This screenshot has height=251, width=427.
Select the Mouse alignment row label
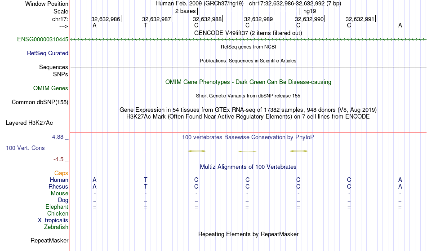coord(59,194)
